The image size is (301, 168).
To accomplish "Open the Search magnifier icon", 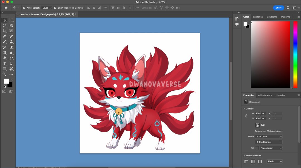I will 288,8.
